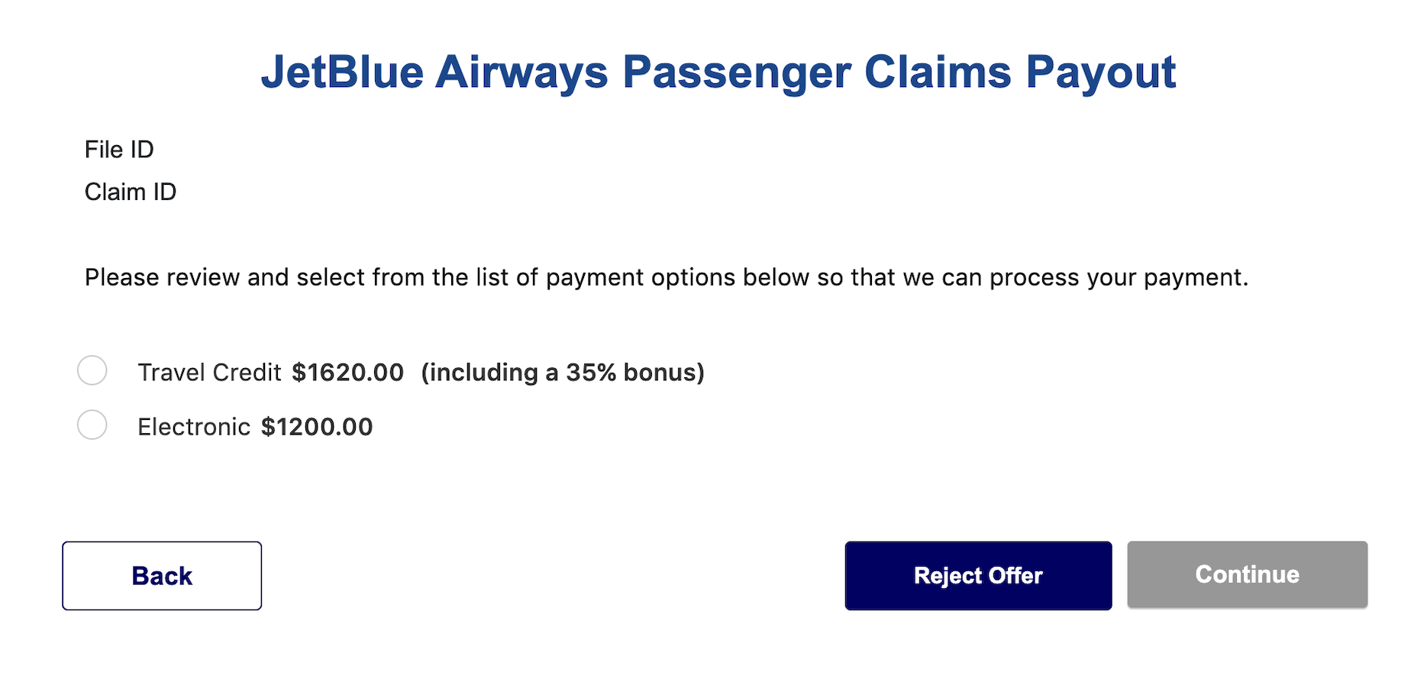Click the "Electronic" option label
The height and width of the screenshot is (695, 1414).
click(x=194, y=427)
